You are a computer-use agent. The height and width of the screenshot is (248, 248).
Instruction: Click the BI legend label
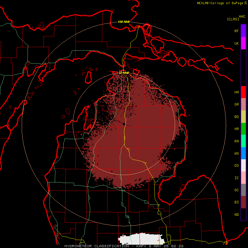pyautogui.click(x=236, y=202)
